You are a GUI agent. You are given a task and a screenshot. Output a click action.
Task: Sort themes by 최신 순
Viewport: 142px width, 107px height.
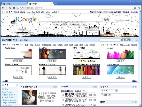coord(134,45)
